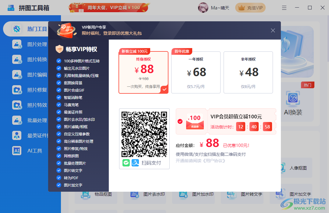Click the payment QR code
The image size is (329, 213).
pos(144,134)
